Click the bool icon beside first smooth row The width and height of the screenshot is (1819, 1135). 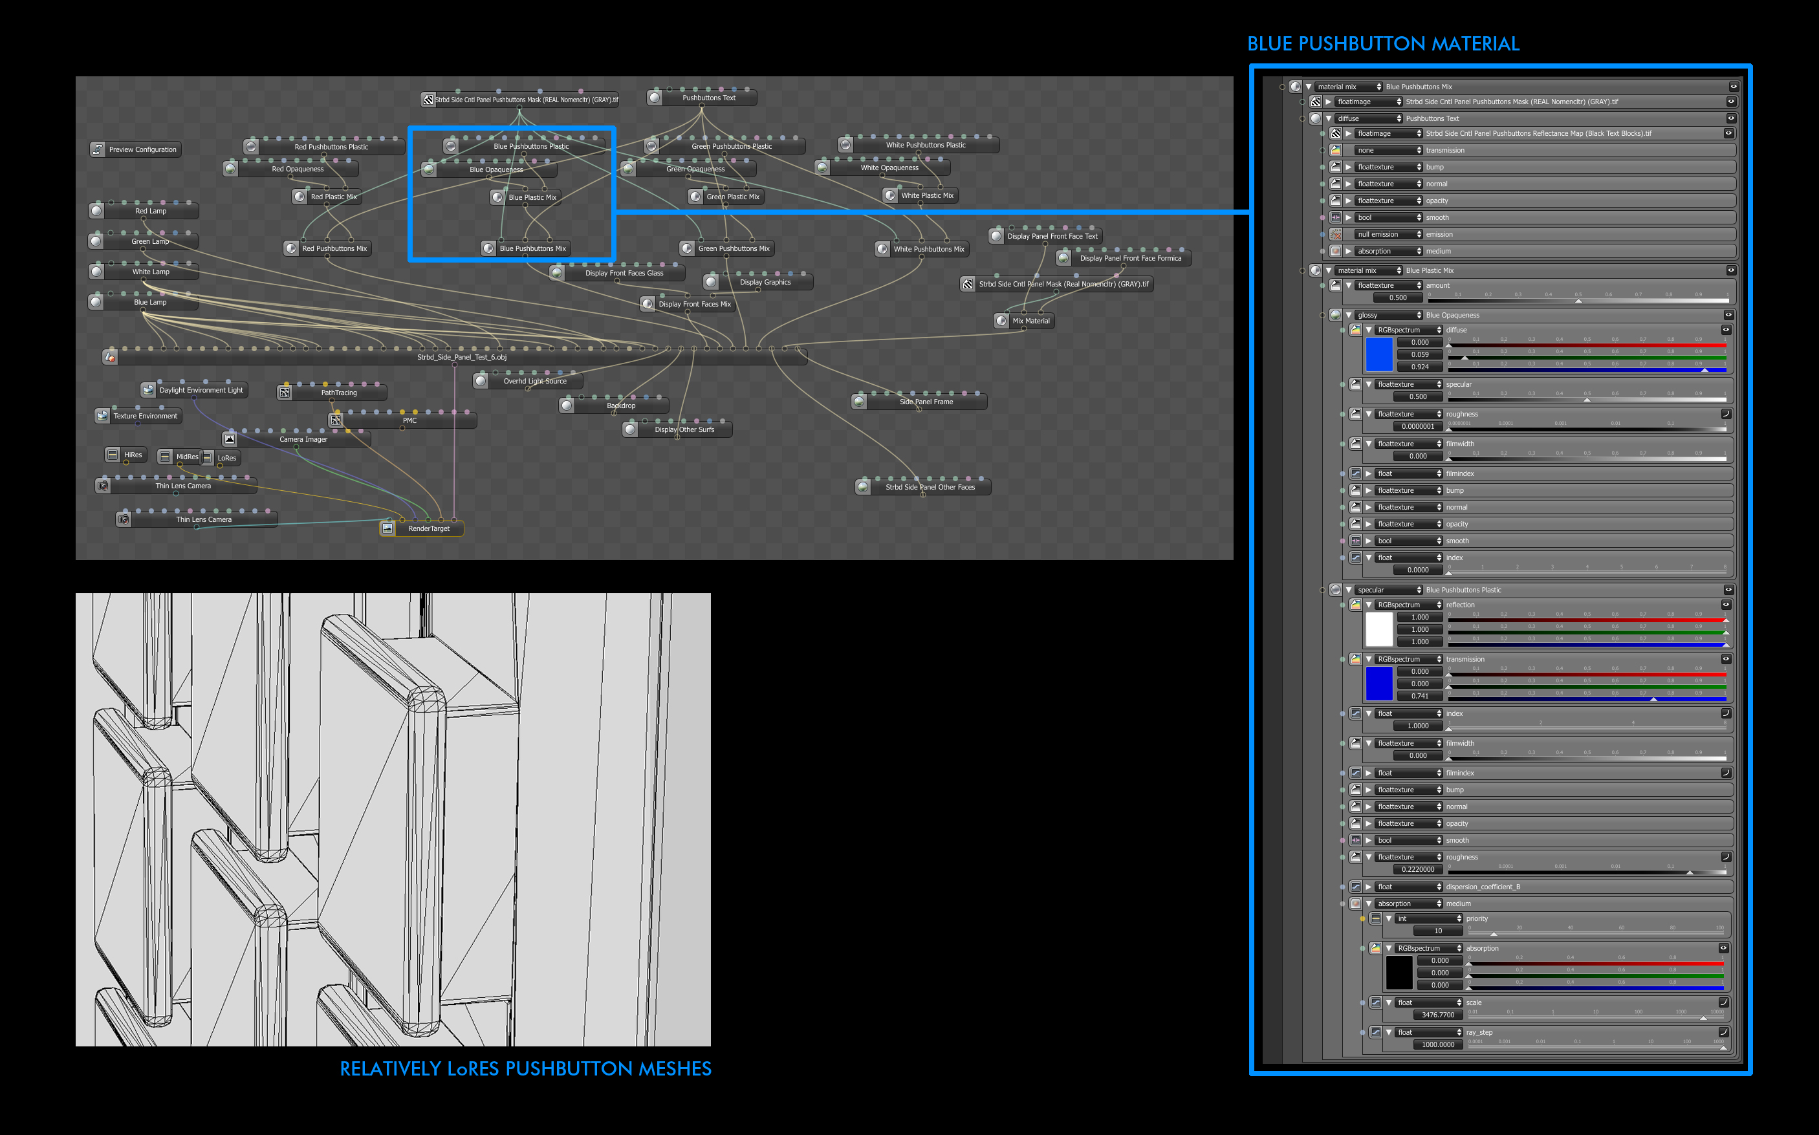pos(1336,218)
